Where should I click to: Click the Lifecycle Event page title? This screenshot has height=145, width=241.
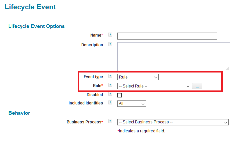(x=30, y=7)
